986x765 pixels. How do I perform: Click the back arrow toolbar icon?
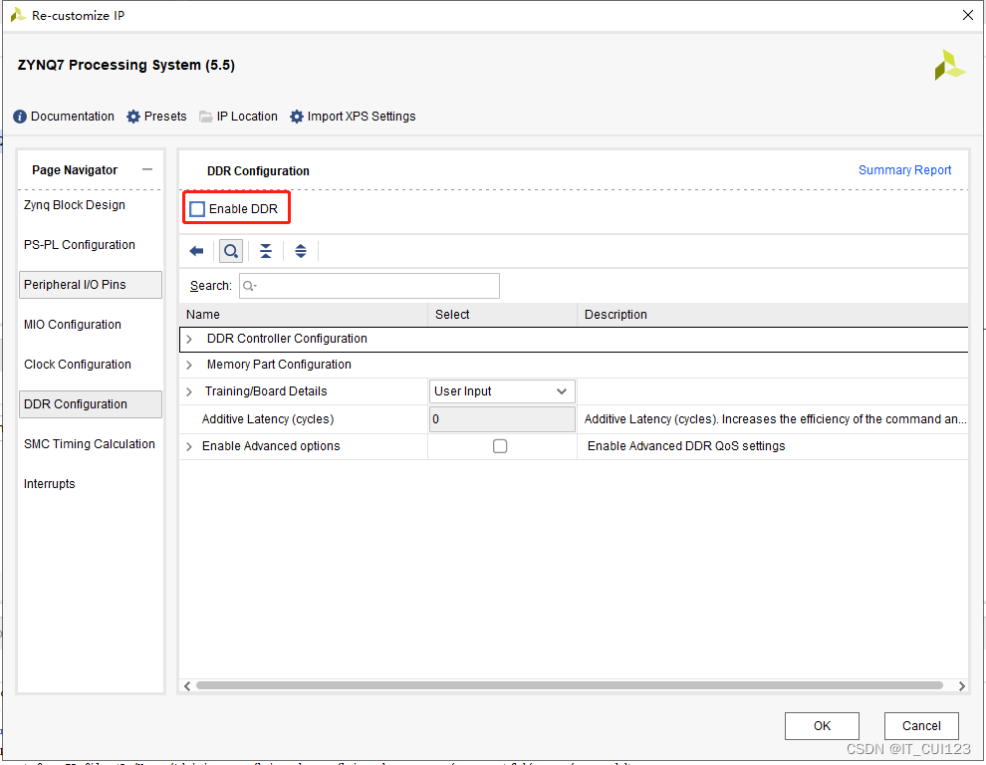tap(196, 251)
